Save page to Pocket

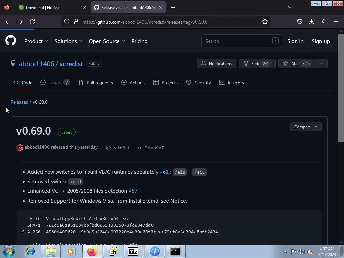click(299, 21)
